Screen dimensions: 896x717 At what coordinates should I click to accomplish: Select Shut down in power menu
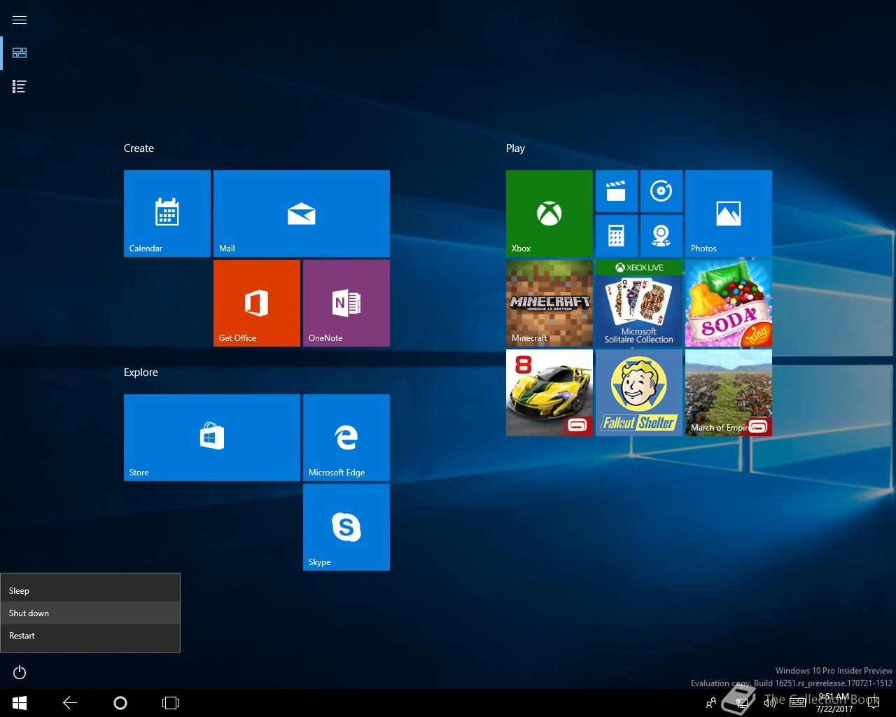pyautogui.click(x=90, y=613)
